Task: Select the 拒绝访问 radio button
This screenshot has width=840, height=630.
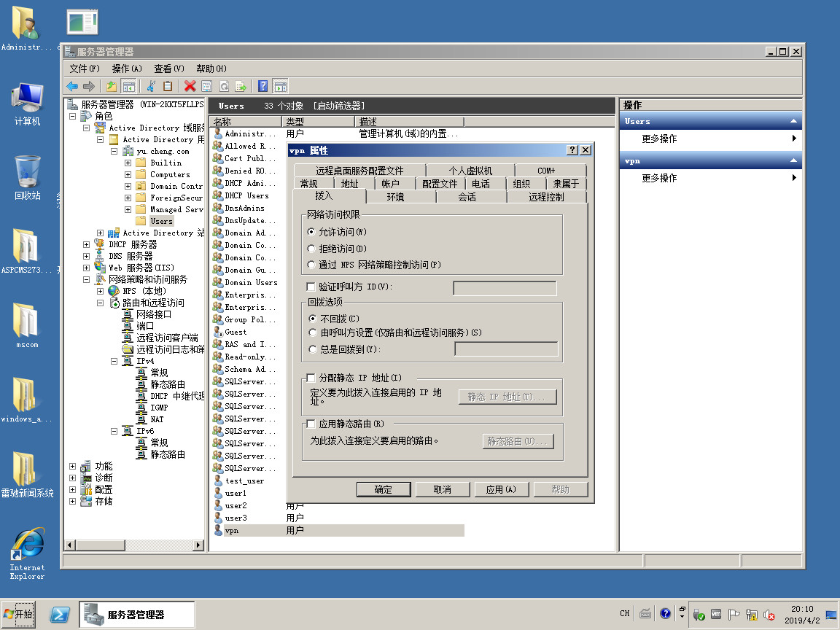Action: coord(312,249)
